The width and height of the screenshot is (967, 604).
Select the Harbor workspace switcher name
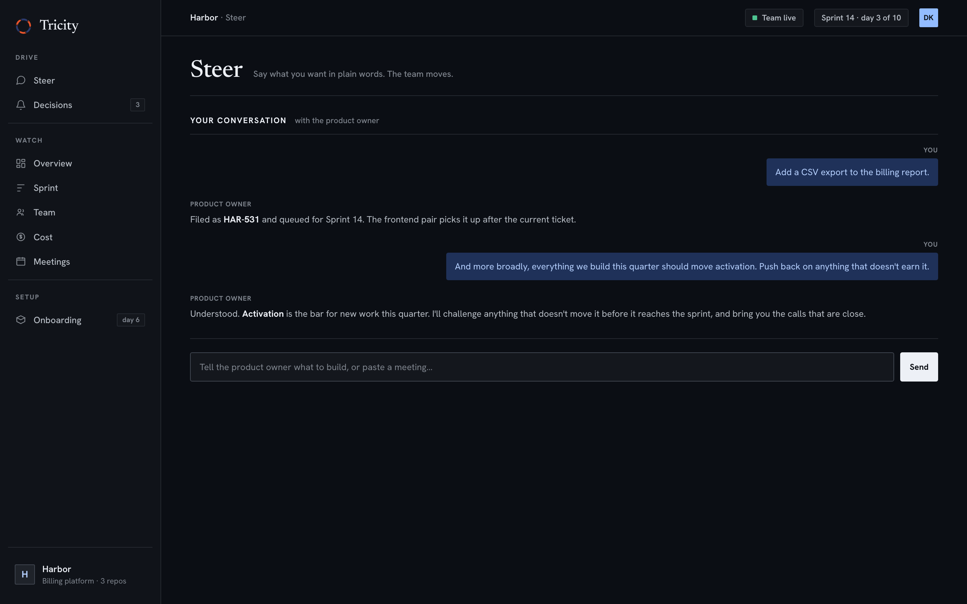click(57, 569)
